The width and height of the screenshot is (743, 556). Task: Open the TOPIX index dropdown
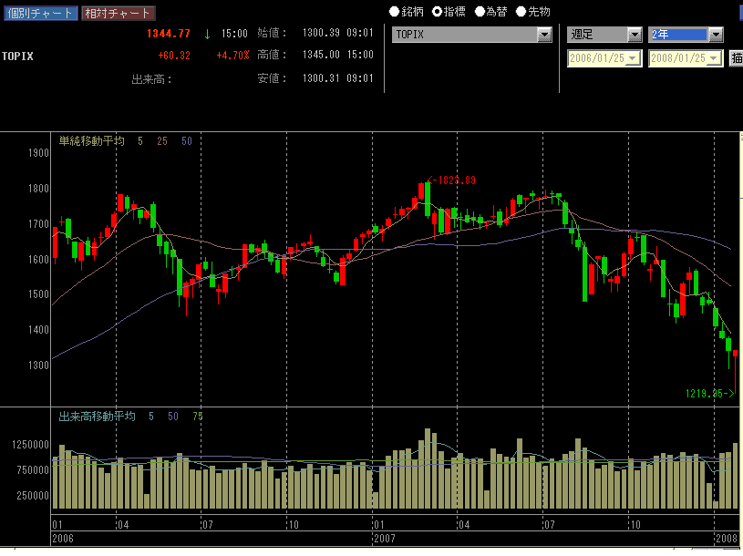(544, 35)
